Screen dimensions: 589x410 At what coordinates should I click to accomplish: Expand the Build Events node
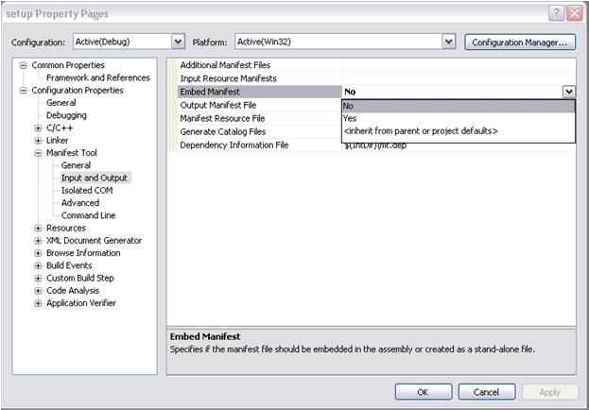click(38, 265)
